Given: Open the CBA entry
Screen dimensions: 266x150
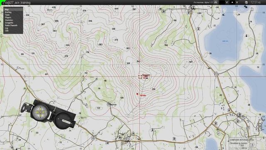Looking at the screenshot, I should [x=7, y=30].
